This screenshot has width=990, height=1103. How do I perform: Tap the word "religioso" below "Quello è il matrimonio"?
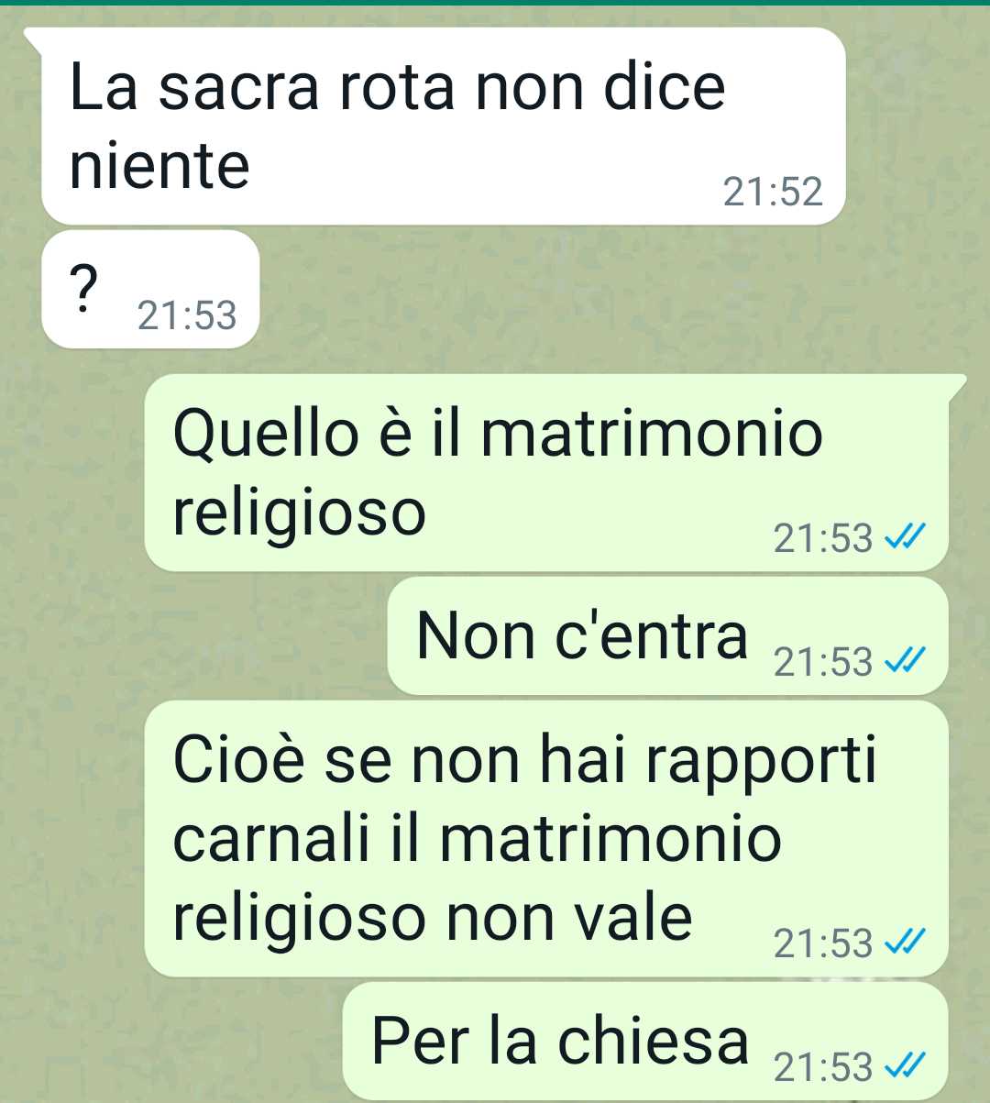(300, 515)
